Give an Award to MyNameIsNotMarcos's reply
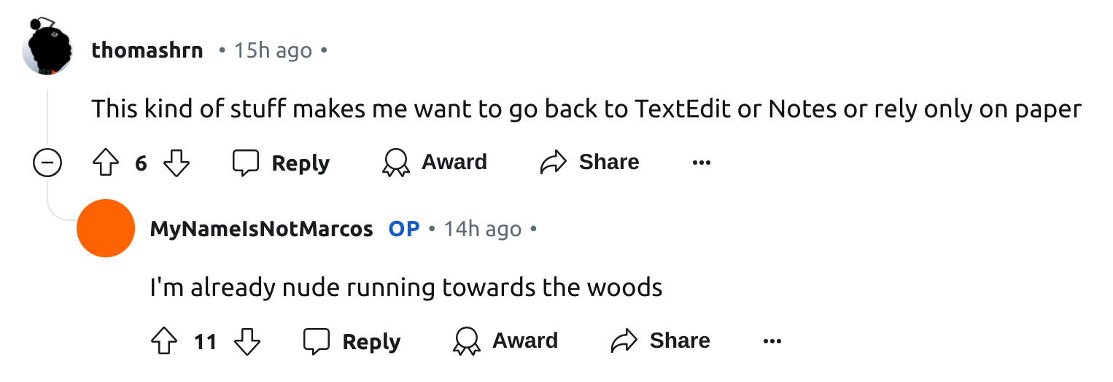The image size is (1113, 382). click(x=506, y=341)
